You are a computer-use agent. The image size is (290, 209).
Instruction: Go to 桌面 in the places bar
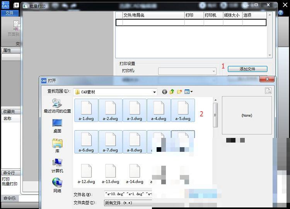point(57,126)
